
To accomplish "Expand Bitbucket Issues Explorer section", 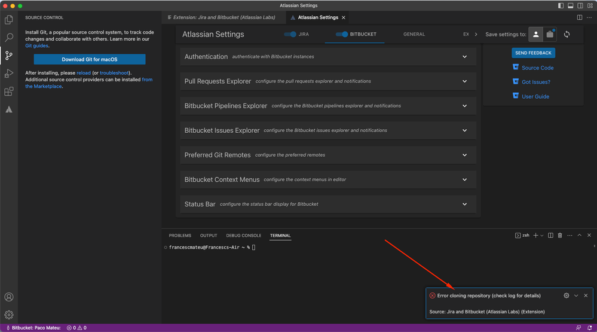I will [328, 130].
